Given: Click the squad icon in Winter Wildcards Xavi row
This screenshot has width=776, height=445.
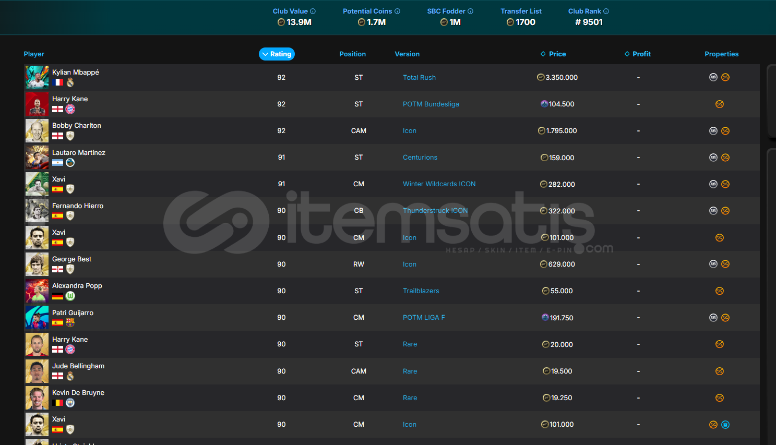Looking at the screenshot, I should 713,184.
